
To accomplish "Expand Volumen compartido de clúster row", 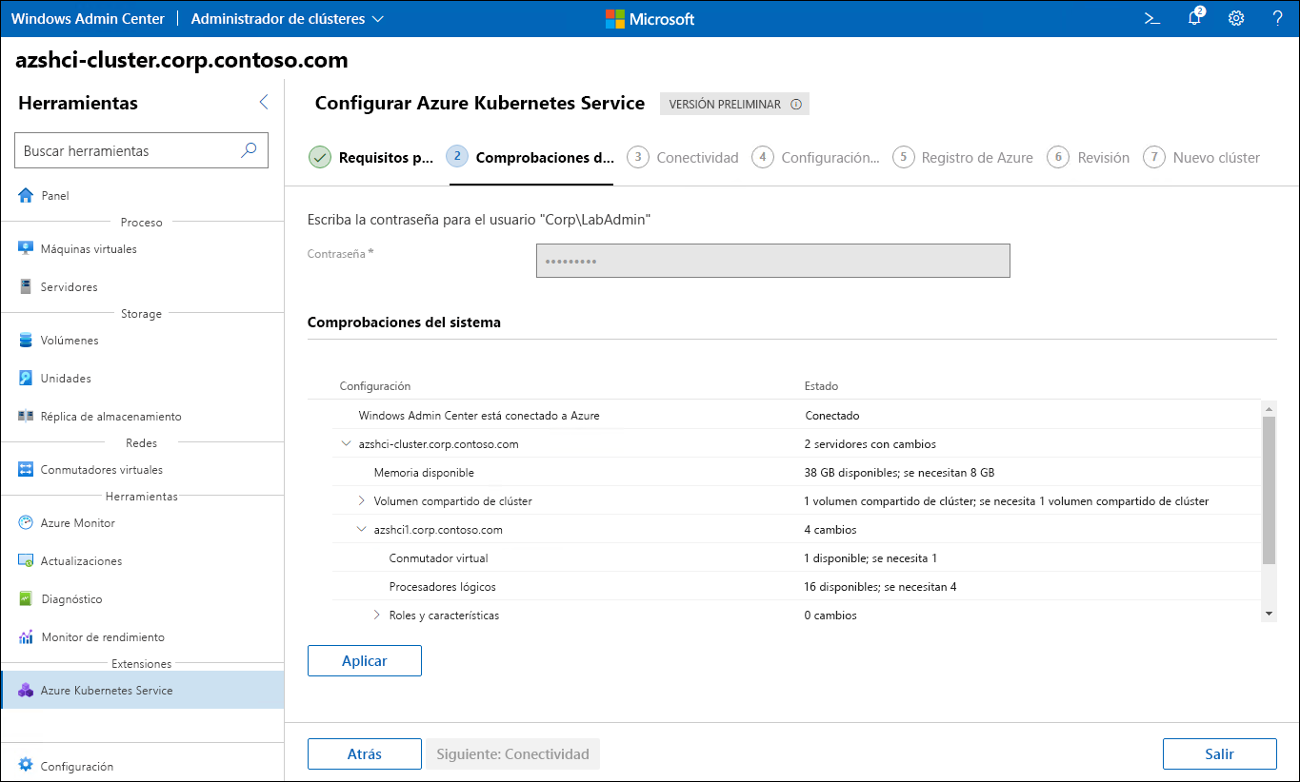I will 362,500.
